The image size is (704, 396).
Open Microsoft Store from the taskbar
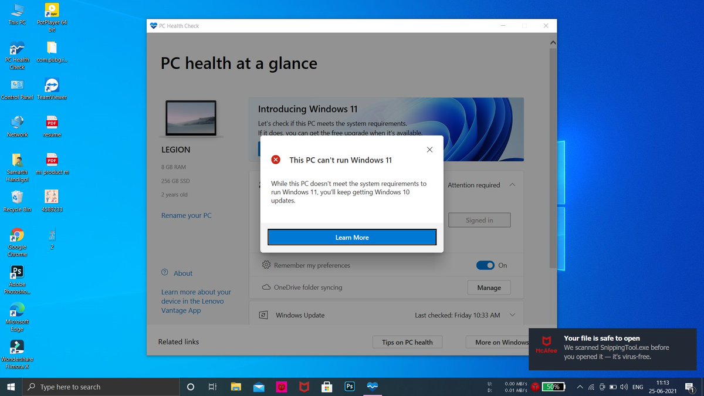click(327, 387)
